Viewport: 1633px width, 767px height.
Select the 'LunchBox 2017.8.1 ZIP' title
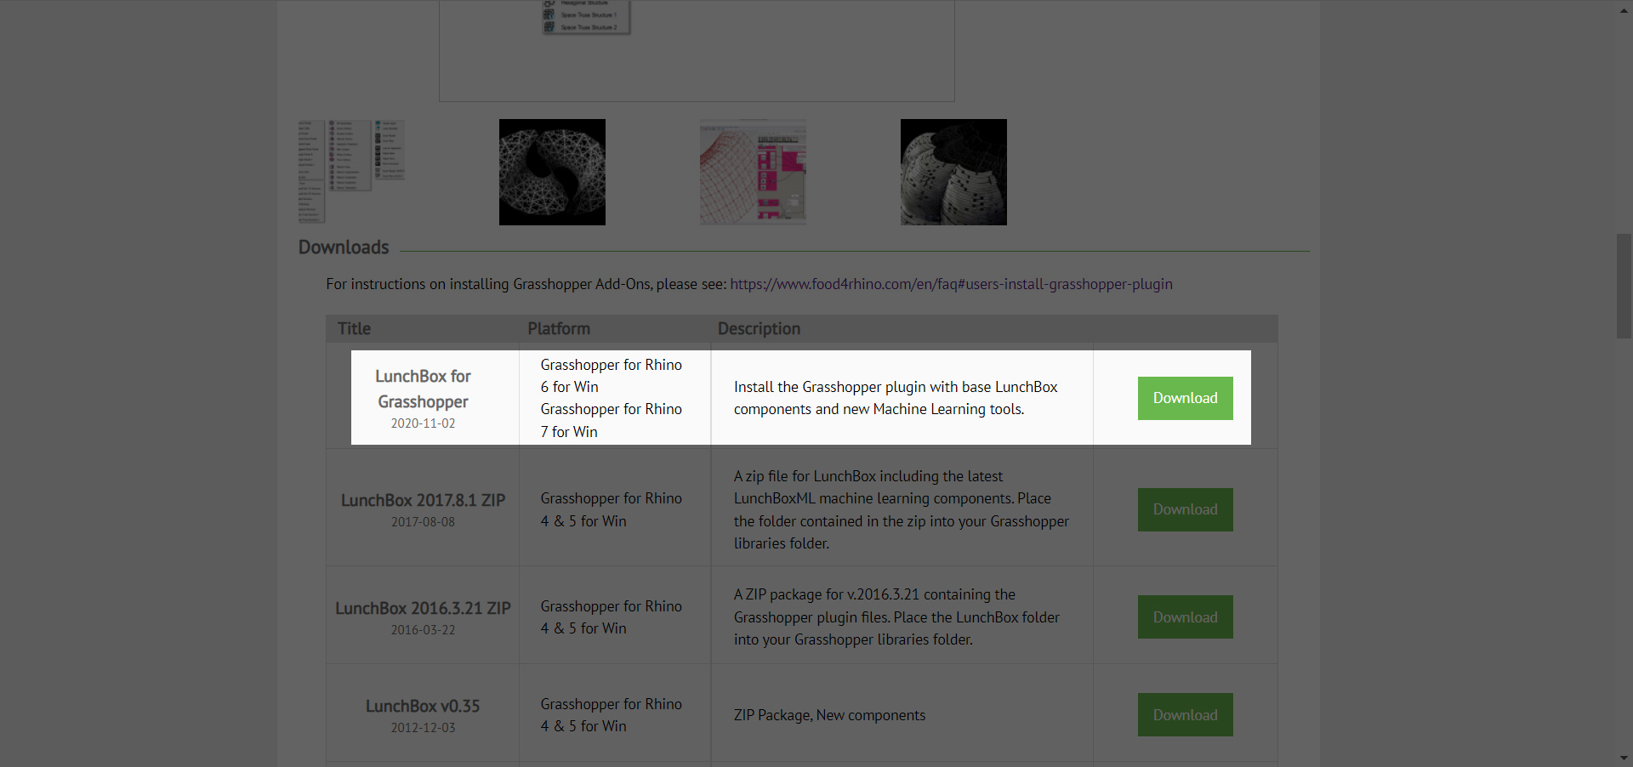423,500
